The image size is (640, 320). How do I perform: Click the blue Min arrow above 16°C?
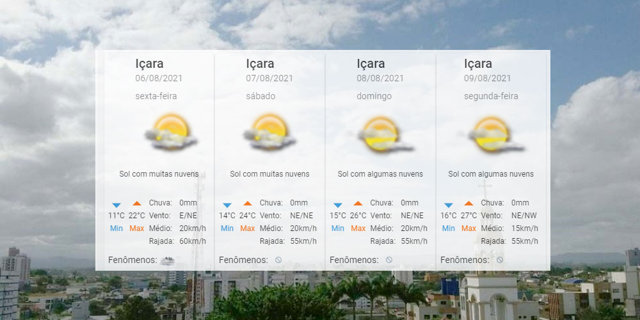click(449, 205)
